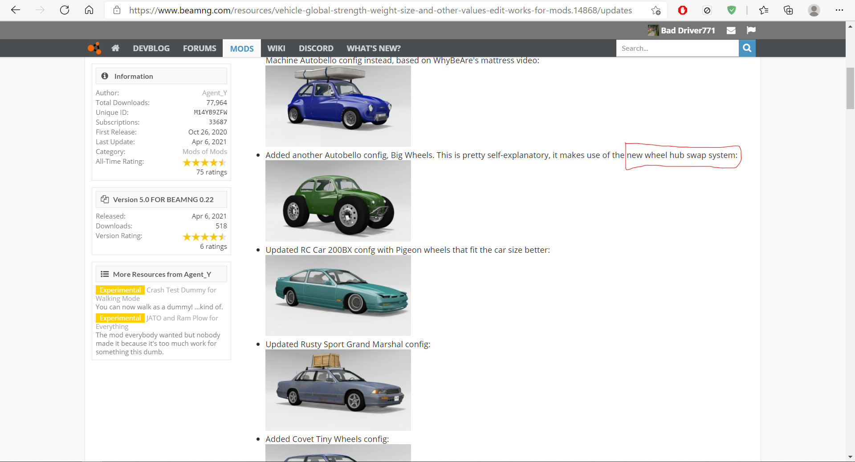Click the All-Time Rating stars
This screenshot has width=855, height=462.
click(x=204, y=162)
